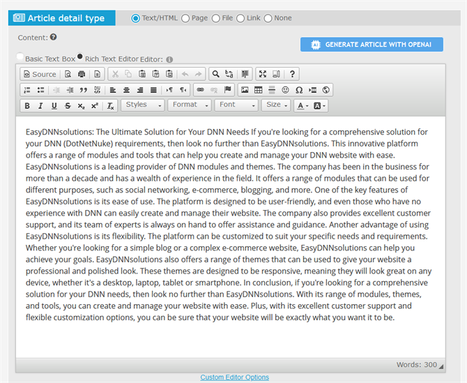Click Paste from Word icon

click(x=169, y=74)
